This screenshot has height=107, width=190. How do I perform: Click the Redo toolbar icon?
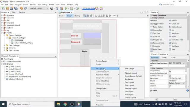26,8
